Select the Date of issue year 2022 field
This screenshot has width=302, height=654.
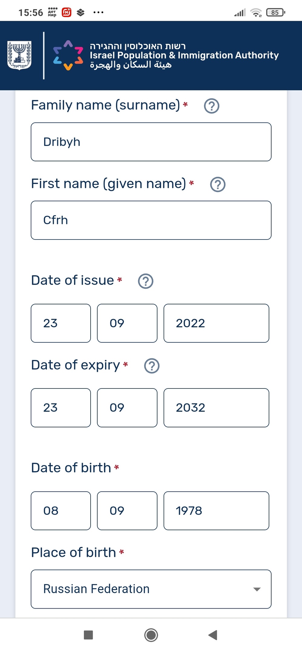pos(216,323)
